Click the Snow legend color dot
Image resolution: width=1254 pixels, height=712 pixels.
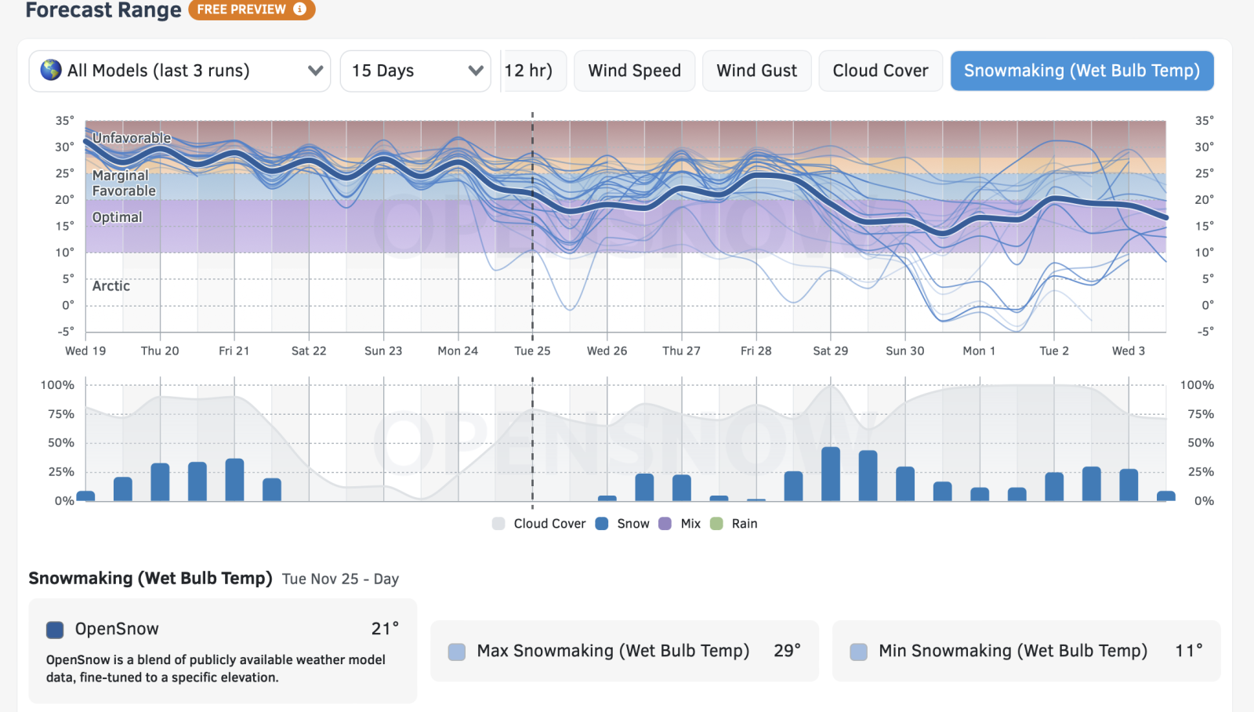tap(602, 523)
